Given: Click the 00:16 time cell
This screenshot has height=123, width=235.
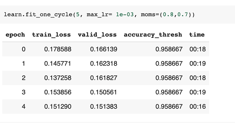Looking at the screenshot, I should pos(198,107).
